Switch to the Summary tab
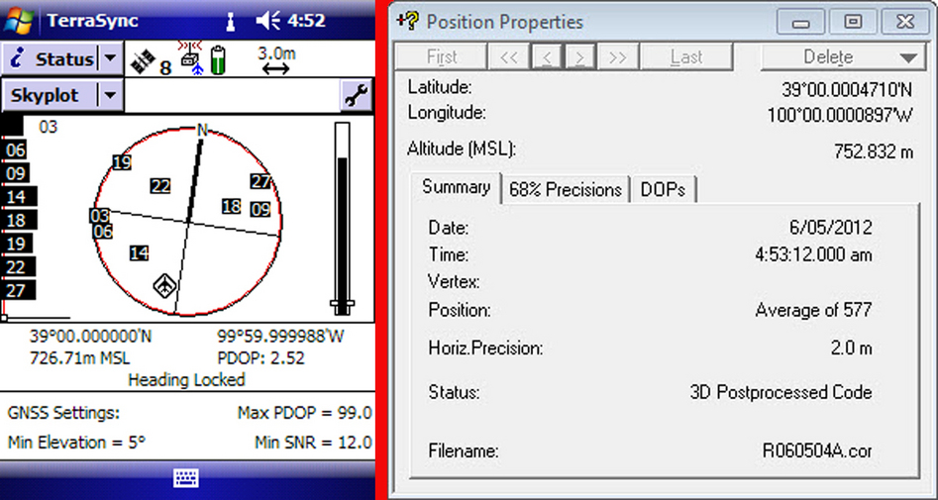The height and width of the screenshot is (500, 938). [x=456, y=188]
